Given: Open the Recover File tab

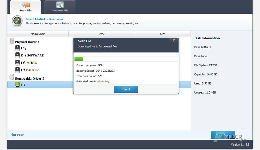Looking at the screenshot, I should point(60,7).
